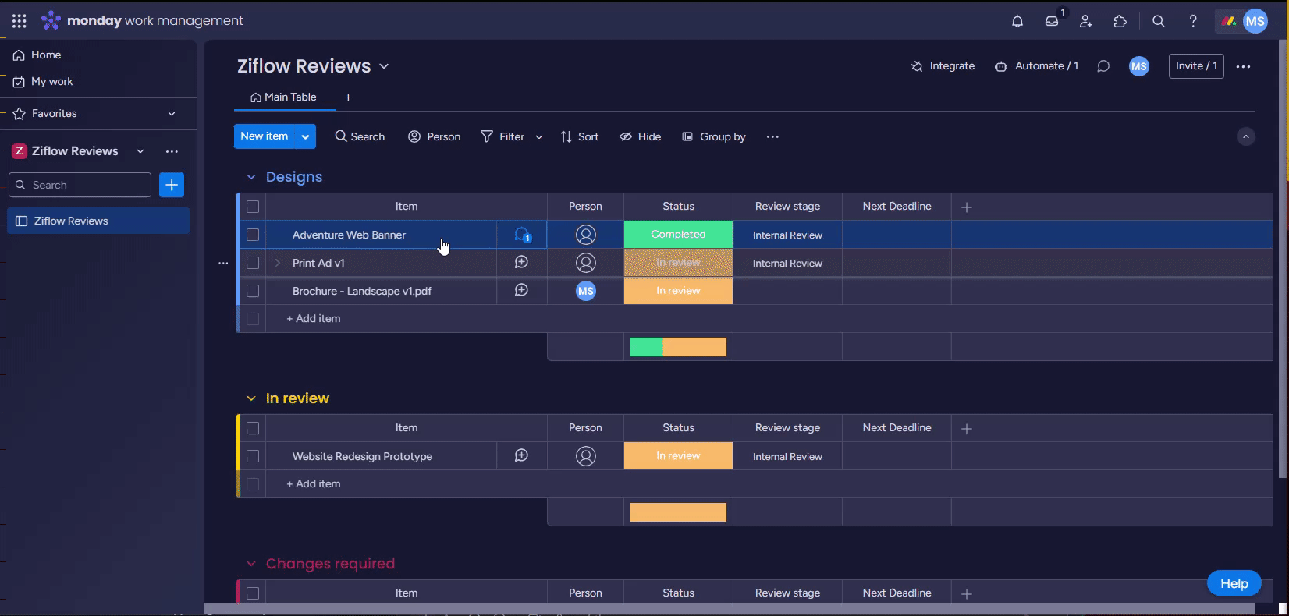Add column in Changes required group
The image size is (1289, 616).
pyautogui.click(x=967, y=593)
